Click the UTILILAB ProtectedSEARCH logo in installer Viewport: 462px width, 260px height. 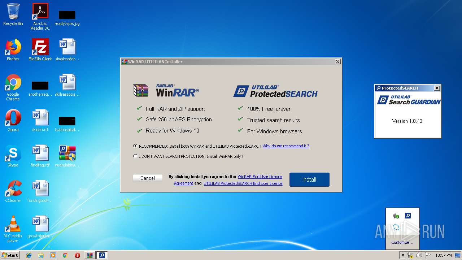click(275, 91)
